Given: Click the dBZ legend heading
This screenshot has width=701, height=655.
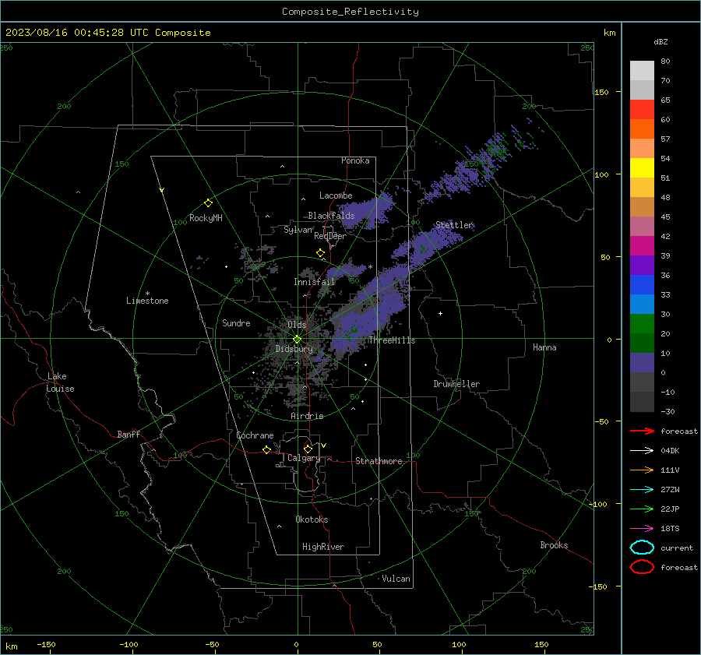Looking at the screenshot, I should tap(660, 41).
